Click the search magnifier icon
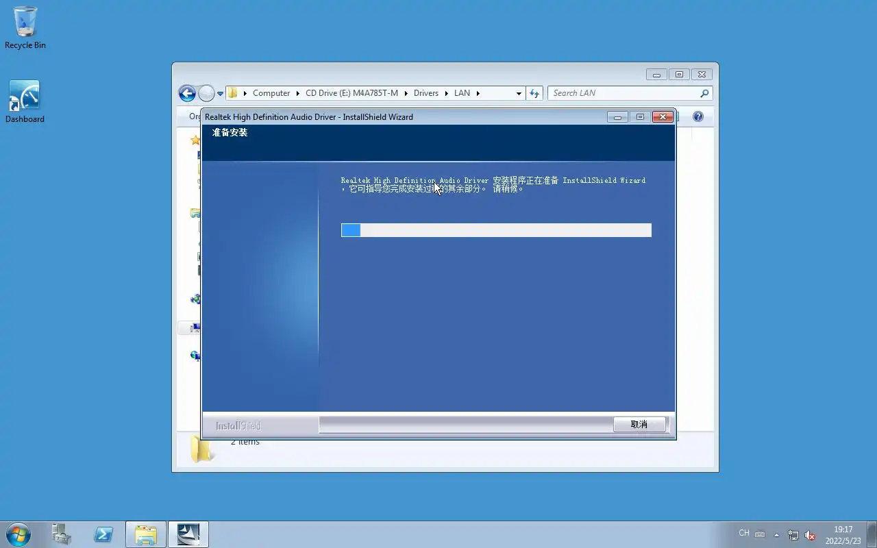The width and height of the screenshot is (877, 548). (x=704, y=93)
